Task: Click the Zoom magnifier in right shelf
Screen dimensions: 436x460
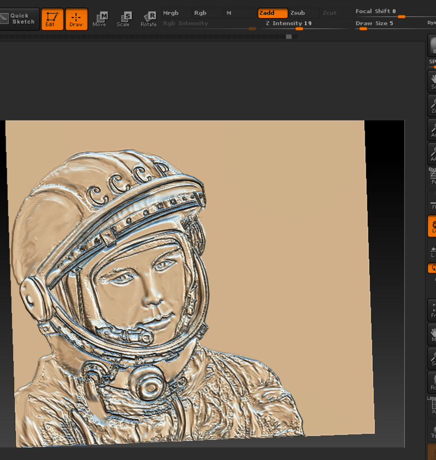Action: tap(433, 105)
